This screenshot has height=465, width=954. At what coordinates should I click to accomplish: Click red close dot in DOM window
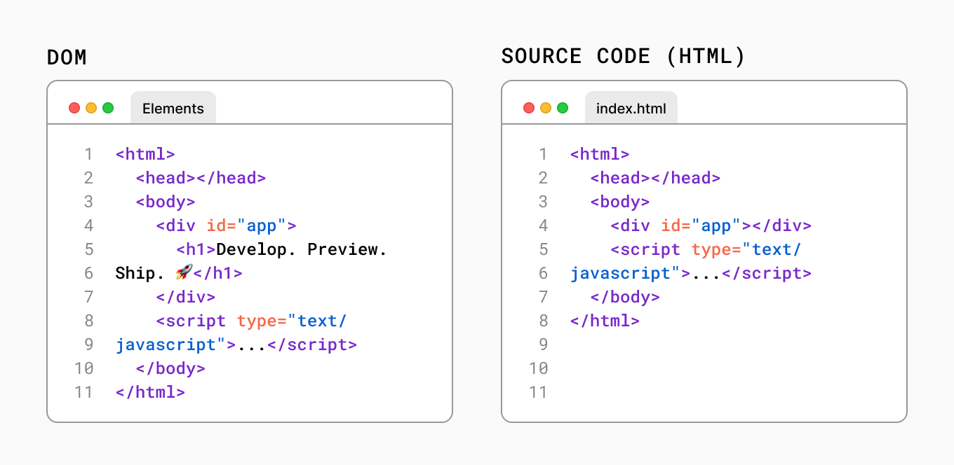(74, 108)
